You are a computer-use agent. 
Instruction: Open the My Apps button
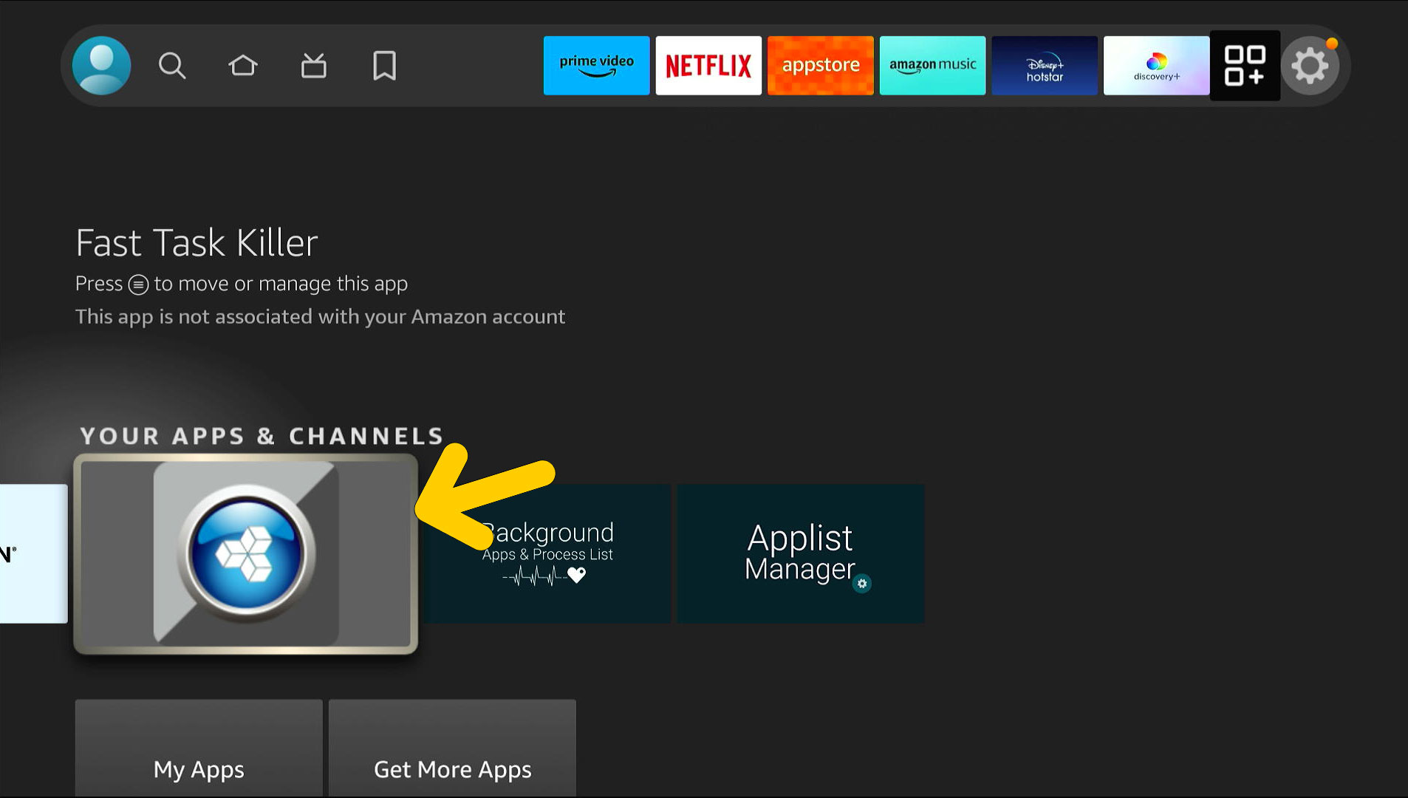tap(199, 748)
